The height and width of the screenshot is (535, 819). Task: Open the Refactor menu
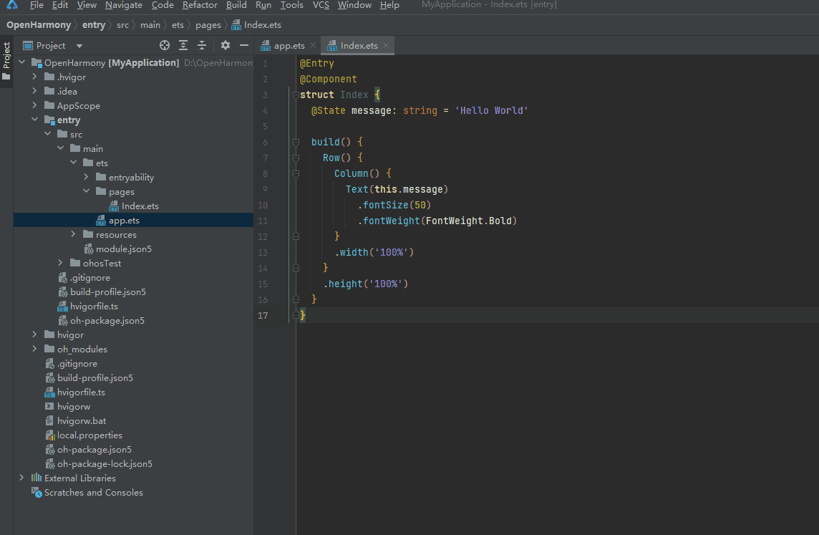point(200,5)
